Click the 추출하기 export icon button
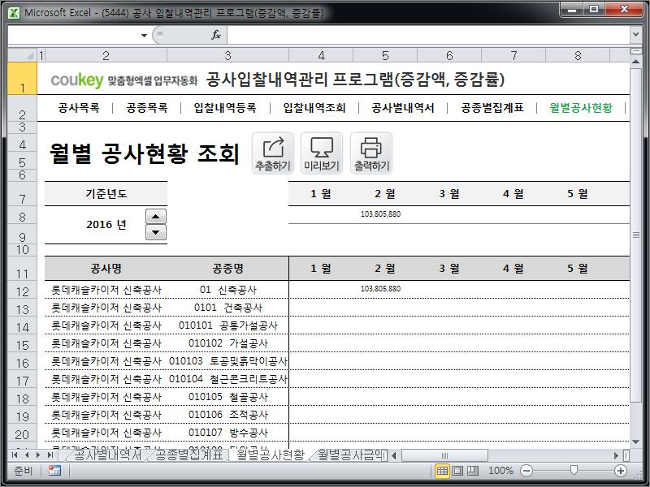Viewport: 650px width, 487px height. [x=273, y=153]
